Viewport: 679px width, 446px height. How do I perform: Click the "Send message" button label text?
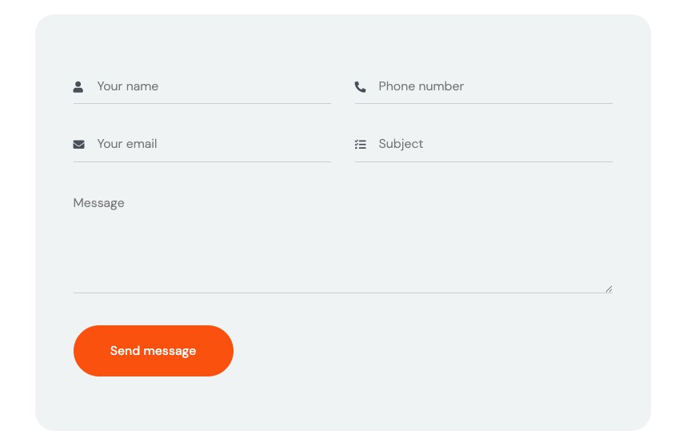(x=153, y=351)
